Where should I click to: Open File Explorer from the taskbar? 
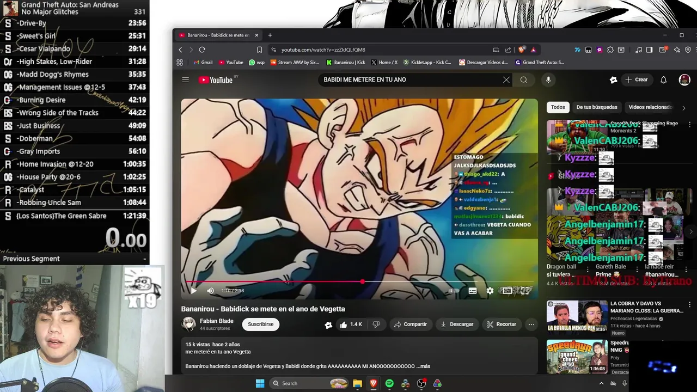357,383
